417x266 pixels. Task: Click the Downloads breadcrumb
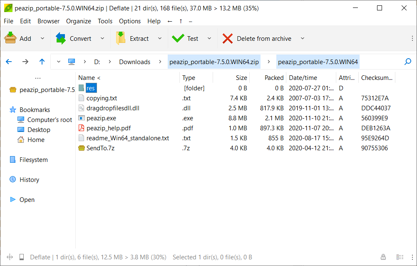tap(134, 62)
